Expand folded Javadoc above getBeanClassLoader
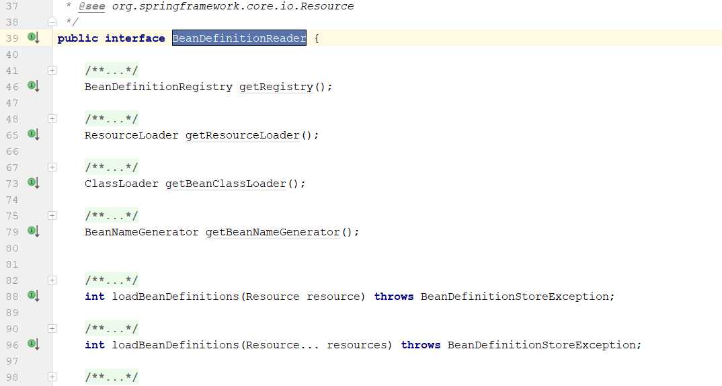 (52, 167)
